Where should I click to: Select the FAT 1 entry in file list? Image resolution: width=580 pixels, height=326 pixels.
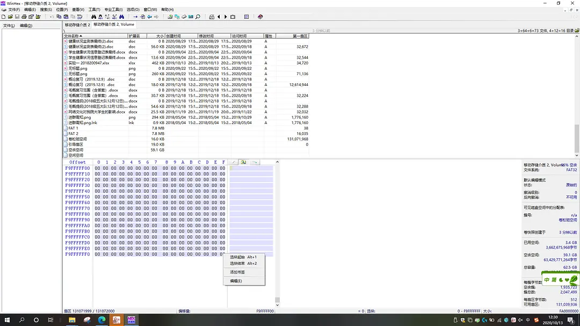(x=73, y=128)
